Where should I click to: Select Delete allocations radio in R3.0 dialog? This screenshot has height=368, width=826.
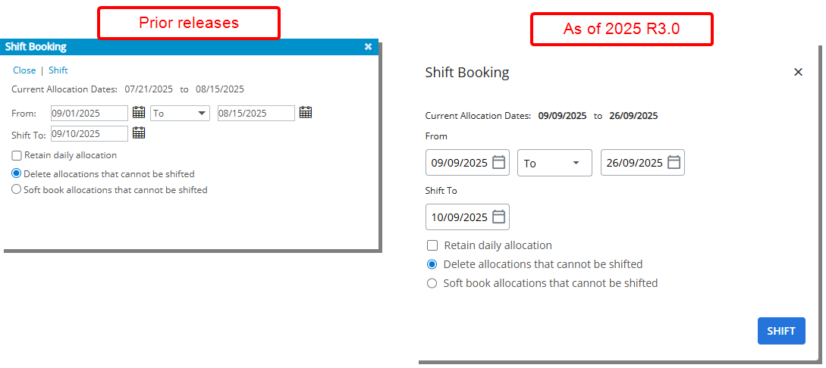(x=432, y=264)
